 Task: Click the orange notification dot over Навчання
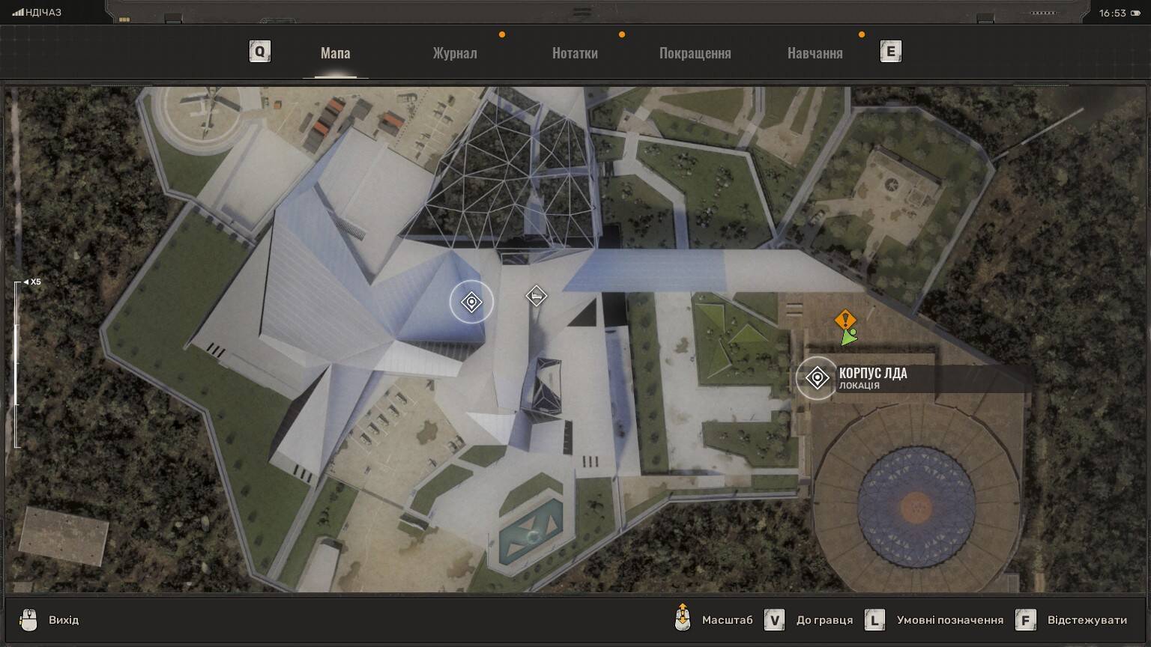862,34
